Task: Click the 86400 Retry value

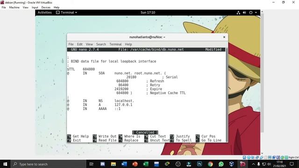Action: (123, 85)
